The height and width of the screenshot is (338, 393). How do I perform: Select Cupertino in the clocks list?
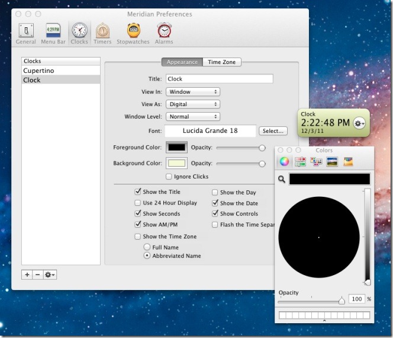point(61,71)
